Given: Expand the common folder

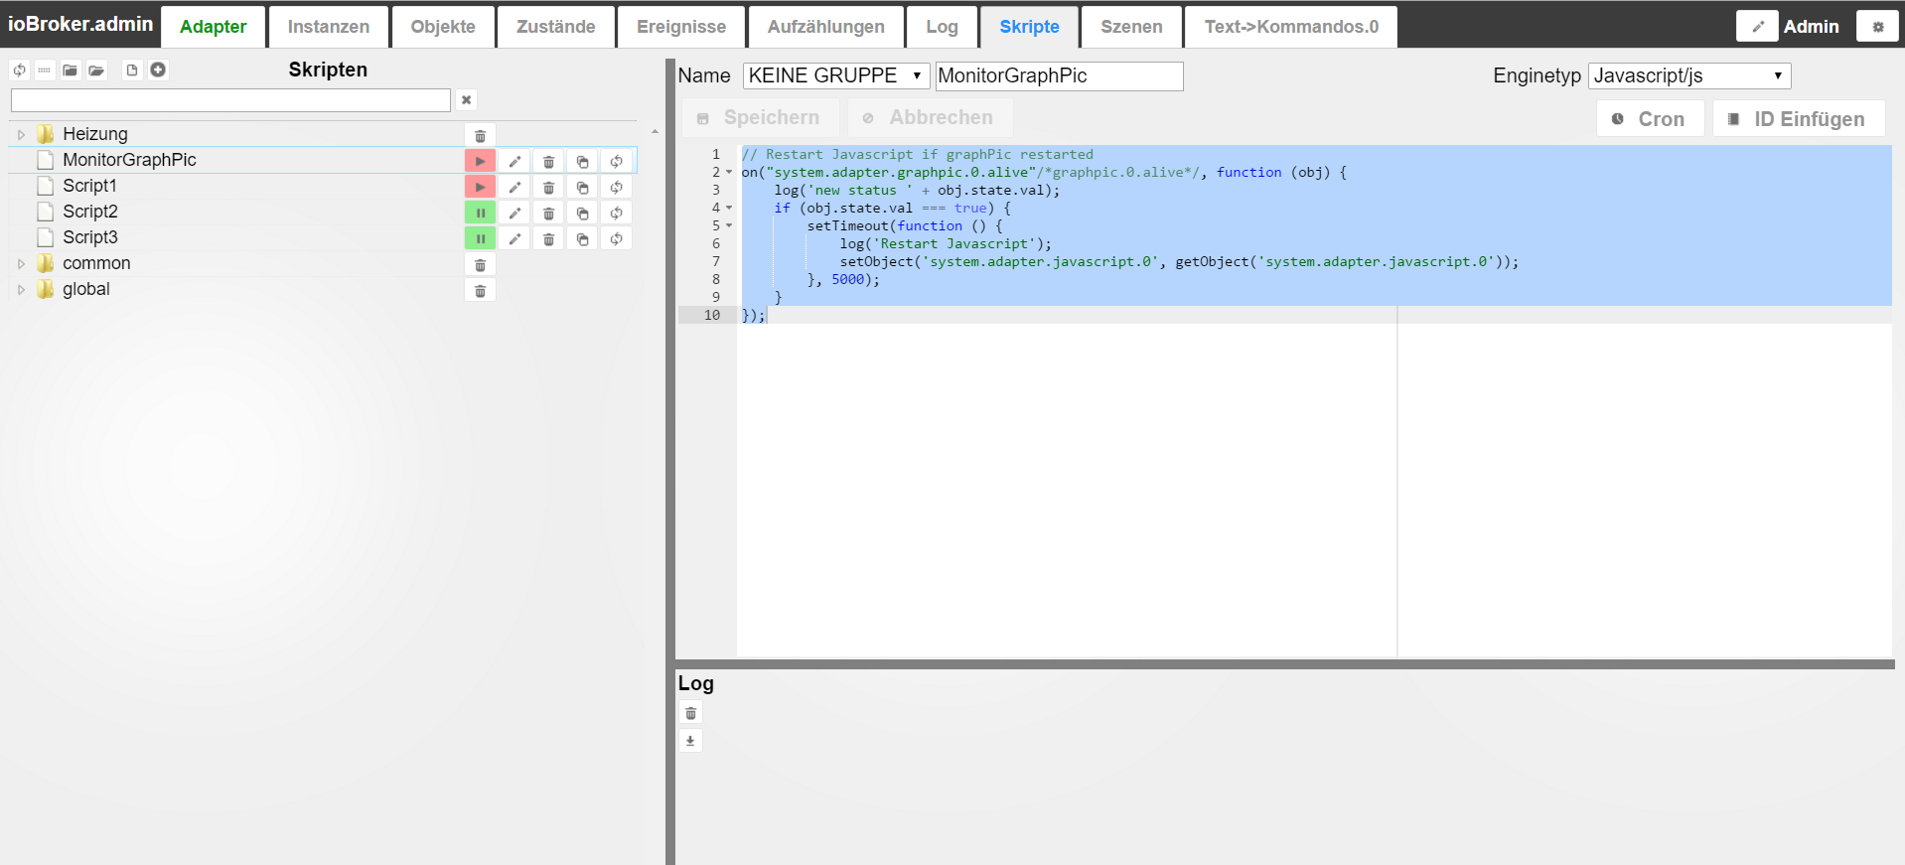Looking at the screenshot, I should coord(21,263).
